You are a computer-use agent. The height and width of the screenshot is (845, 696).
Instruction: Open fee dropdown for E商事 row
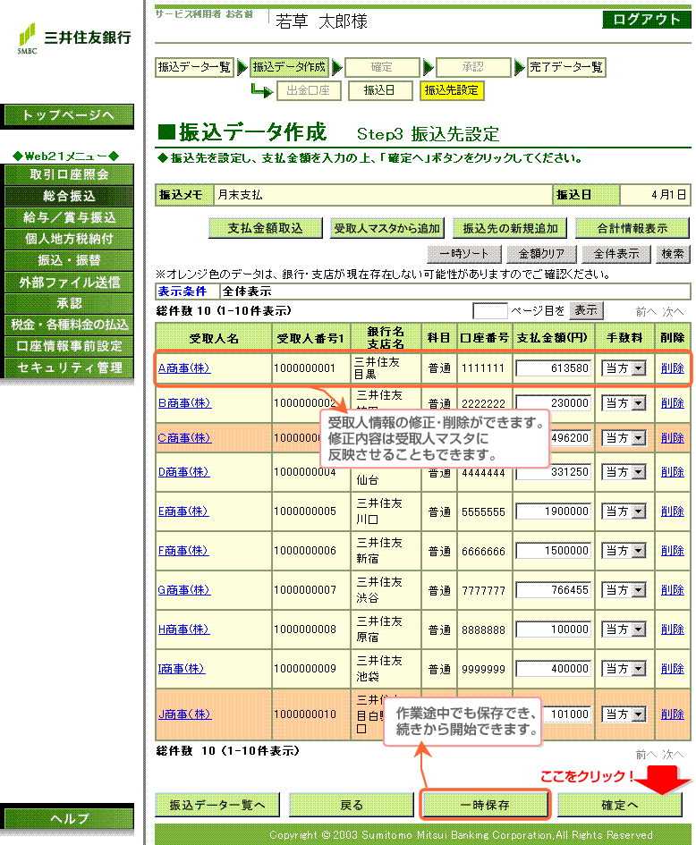(x=624, y=511)
